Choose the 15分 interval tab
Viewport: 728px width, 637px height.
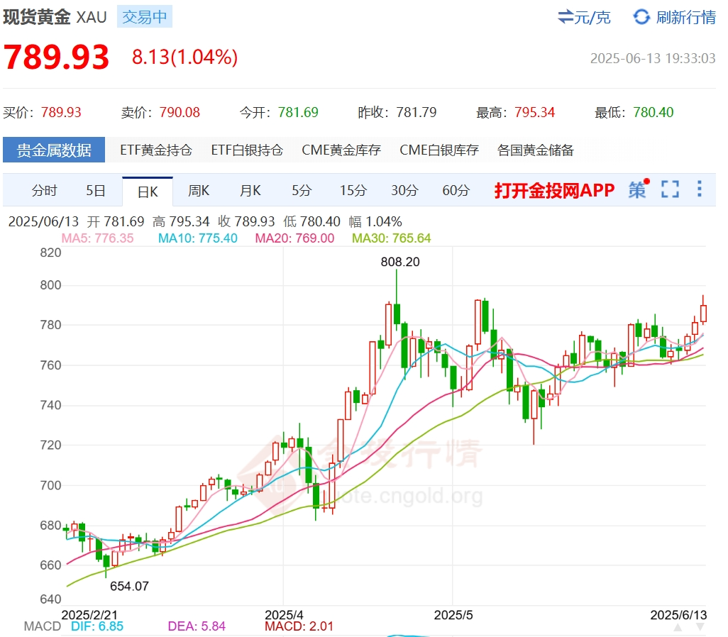pos(353,190)
